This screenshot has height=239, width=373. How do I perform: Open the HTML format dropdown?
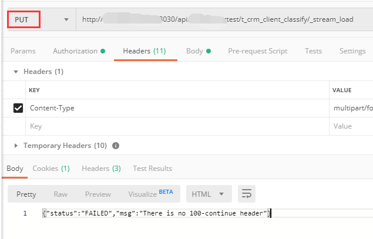[x=209, y=194]
